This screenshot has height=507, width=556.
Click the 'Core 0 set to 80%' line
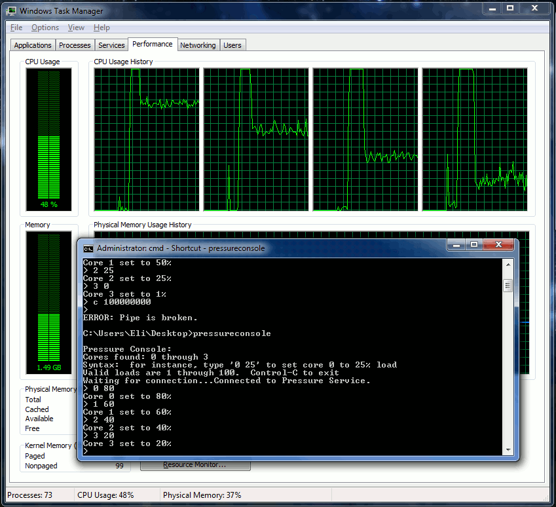127,397
